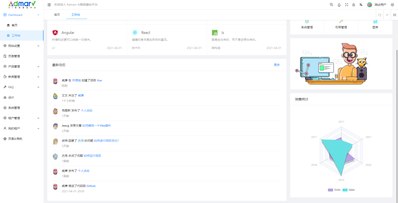Click the 2021-04-01 20:00 timestamp

point(73,191)
